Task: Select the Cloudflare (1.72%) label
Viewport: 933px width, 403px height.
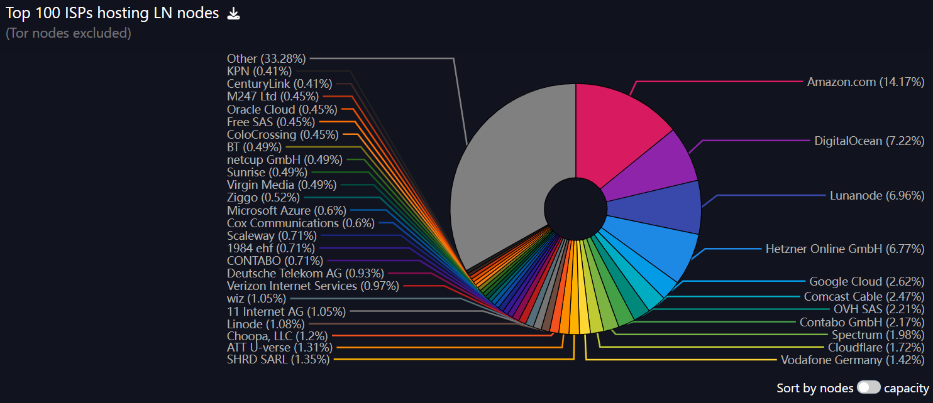Action: 876,347
